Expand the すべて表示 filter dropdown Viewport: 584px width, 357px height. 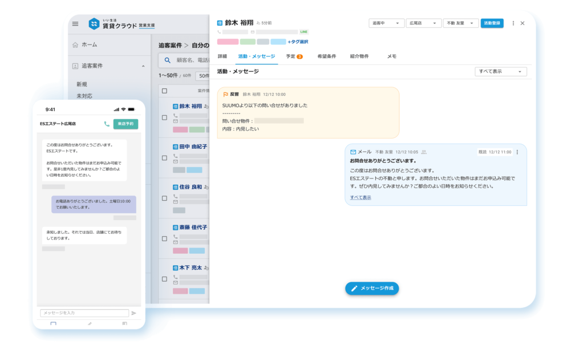(500, 71)
